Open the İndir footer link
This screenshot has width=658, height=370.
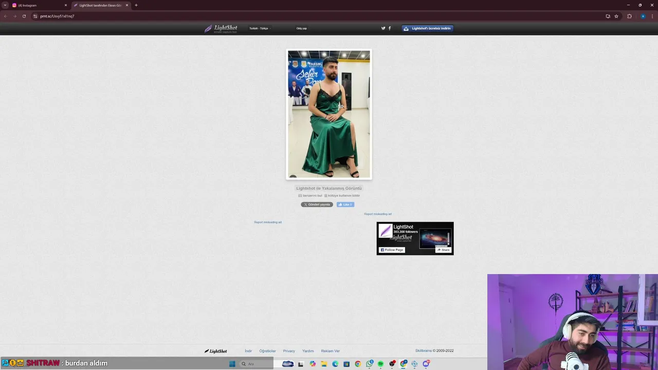click(x=248, y=351)
